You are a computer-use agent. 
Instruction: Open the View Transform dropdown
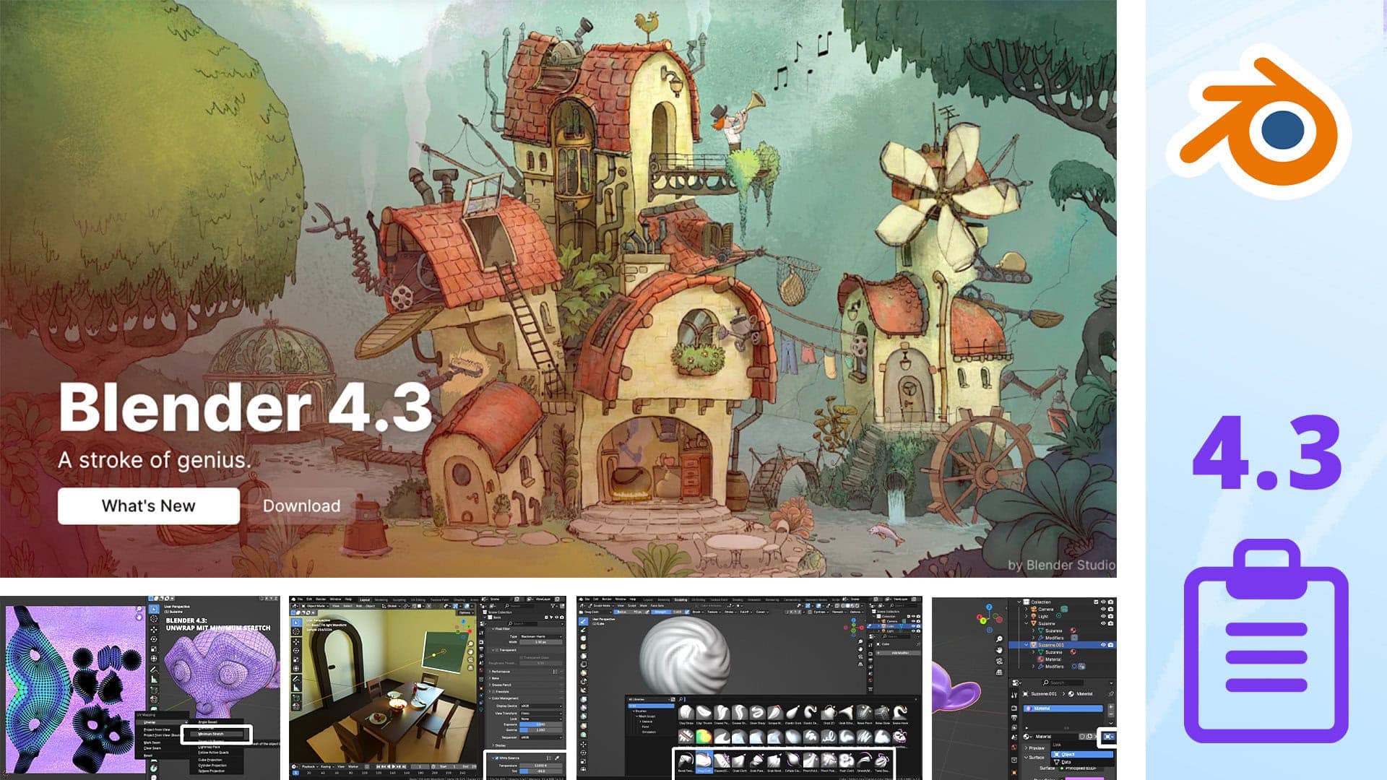tap(541, 713)
